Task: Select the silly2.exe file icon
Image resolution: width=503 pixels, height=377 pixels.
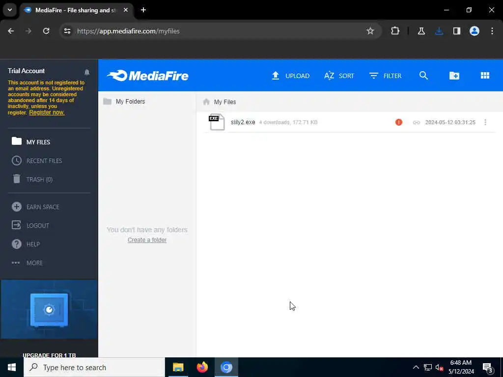Action: point(217,122)
